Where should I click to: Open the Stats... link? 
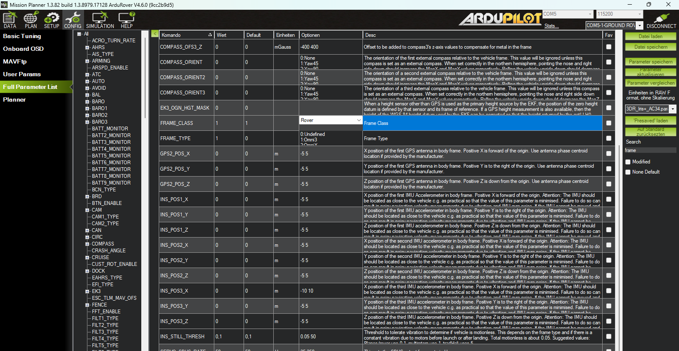tap(551, 26)
